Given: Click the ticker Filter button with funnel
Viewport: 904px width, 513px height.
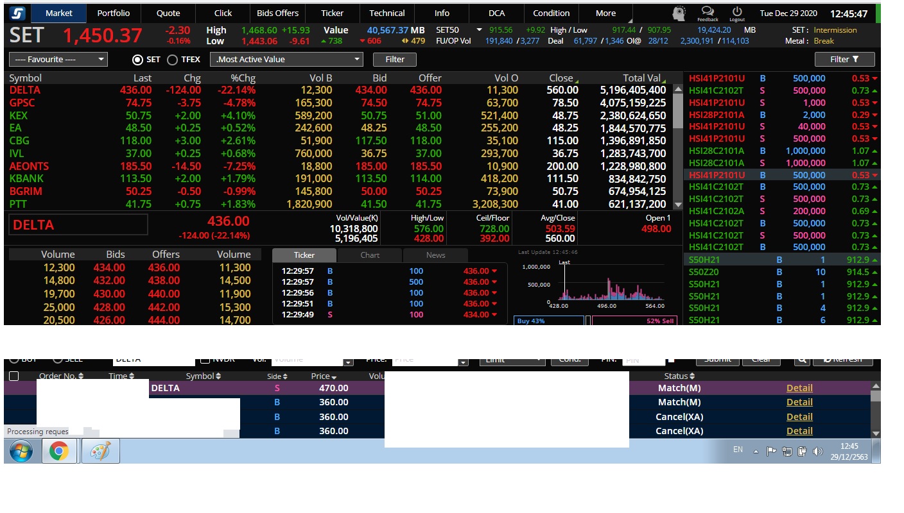Looking at the screenshot, I should pos(844,60).
